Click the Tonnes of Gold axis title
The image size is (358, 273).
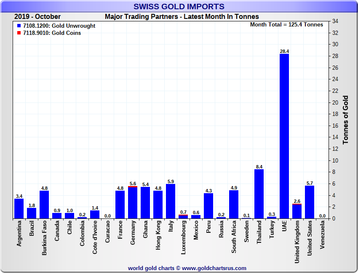[x=346, y=120]
